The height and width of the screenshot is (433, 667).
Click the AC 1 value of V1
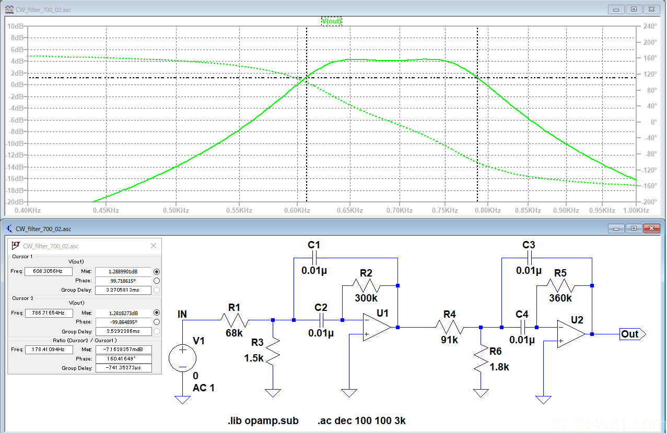(x=204, y=388)
